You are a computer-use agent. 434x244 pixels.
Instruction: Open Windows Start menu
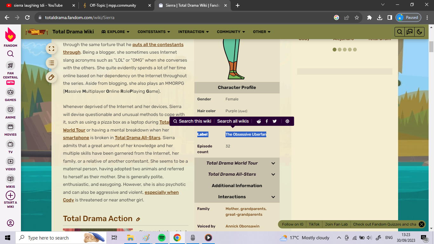(8, 238)
